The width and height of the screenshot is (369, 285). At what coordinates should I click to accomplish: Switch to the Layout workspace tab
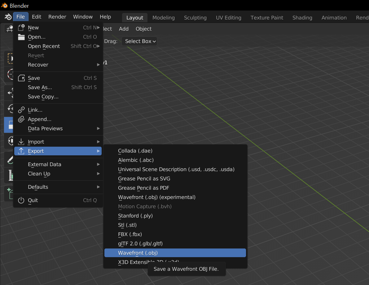coord(134,18)
